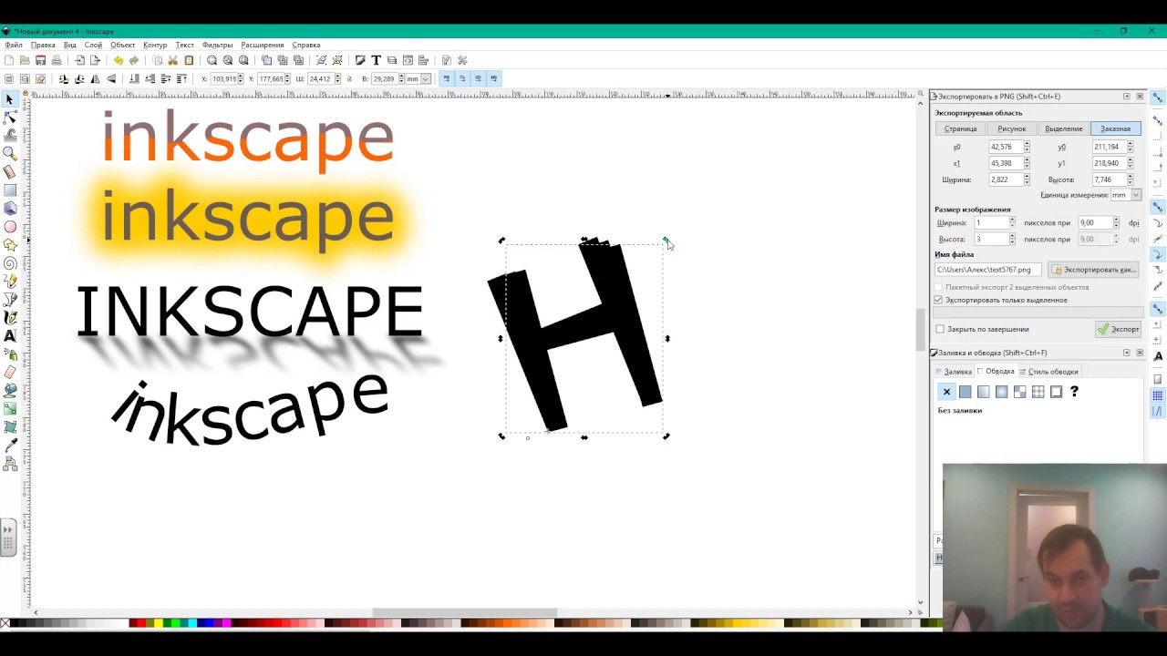Enable 'Закрыть по завершении' checkbox
Image resolution: width=1167 pixels, height=656 pixels.
940,329
